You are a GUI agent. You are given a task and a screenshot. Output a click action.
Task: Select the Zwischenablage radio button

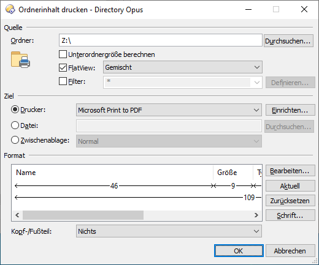15,140
